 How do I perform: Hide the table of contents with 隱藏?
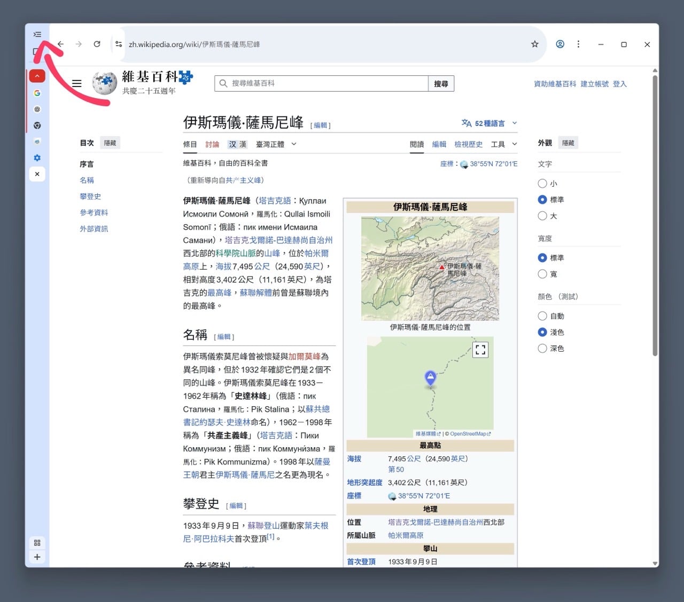110,142
